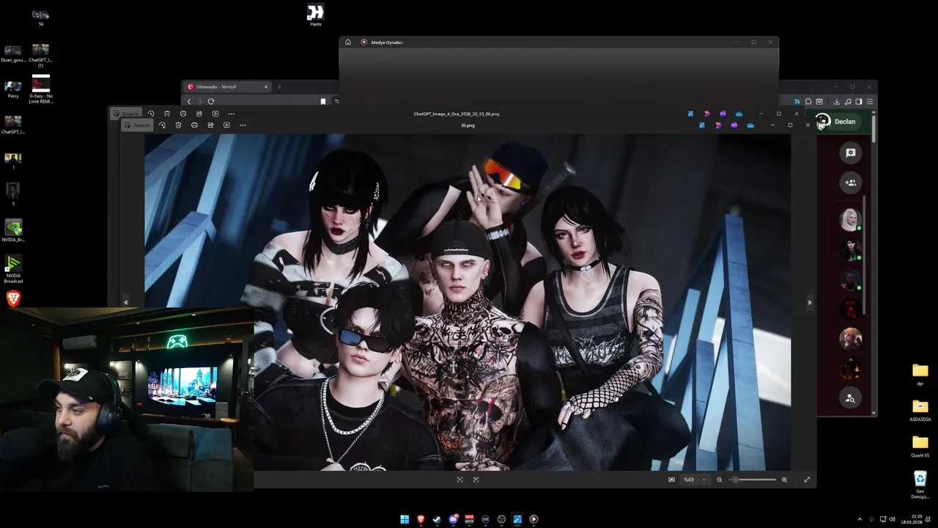Show hidden system tray icons
The image size is (938, 528).
(x=860, y=519)
